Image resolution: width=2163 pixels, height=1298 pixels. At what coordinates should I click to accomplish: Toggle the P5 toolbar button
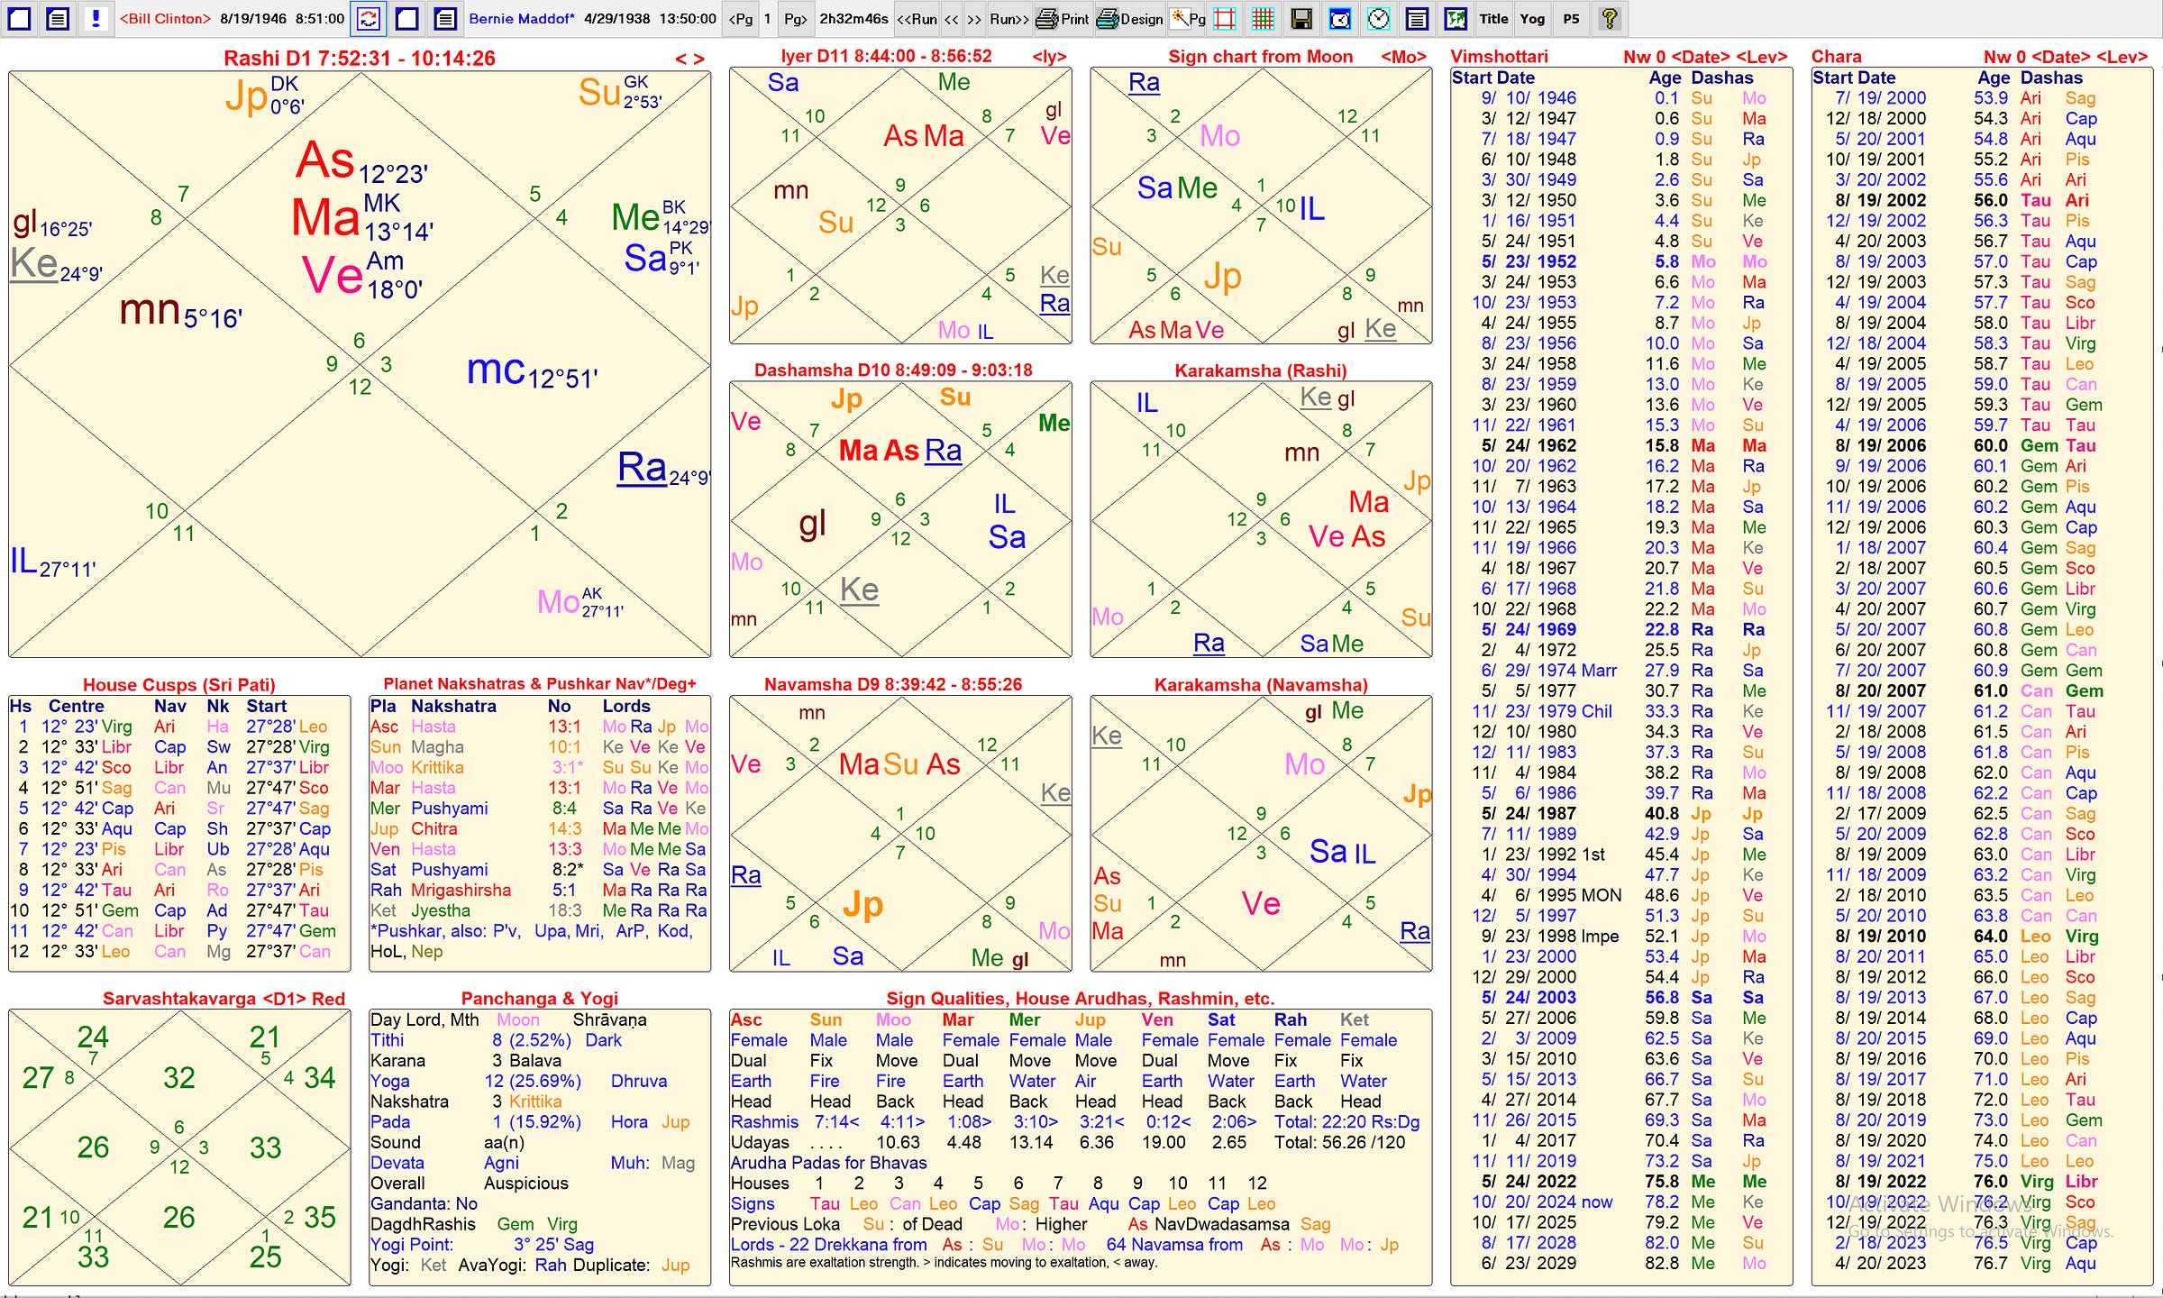click(x=1571, y=18)
